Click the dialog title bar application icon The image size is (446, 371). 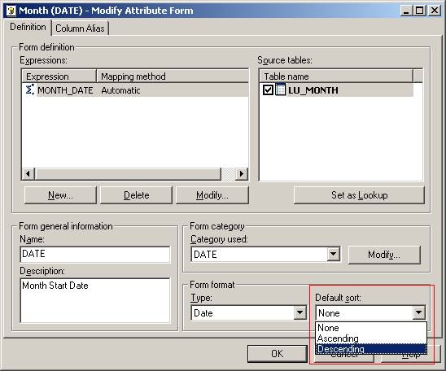11,11
